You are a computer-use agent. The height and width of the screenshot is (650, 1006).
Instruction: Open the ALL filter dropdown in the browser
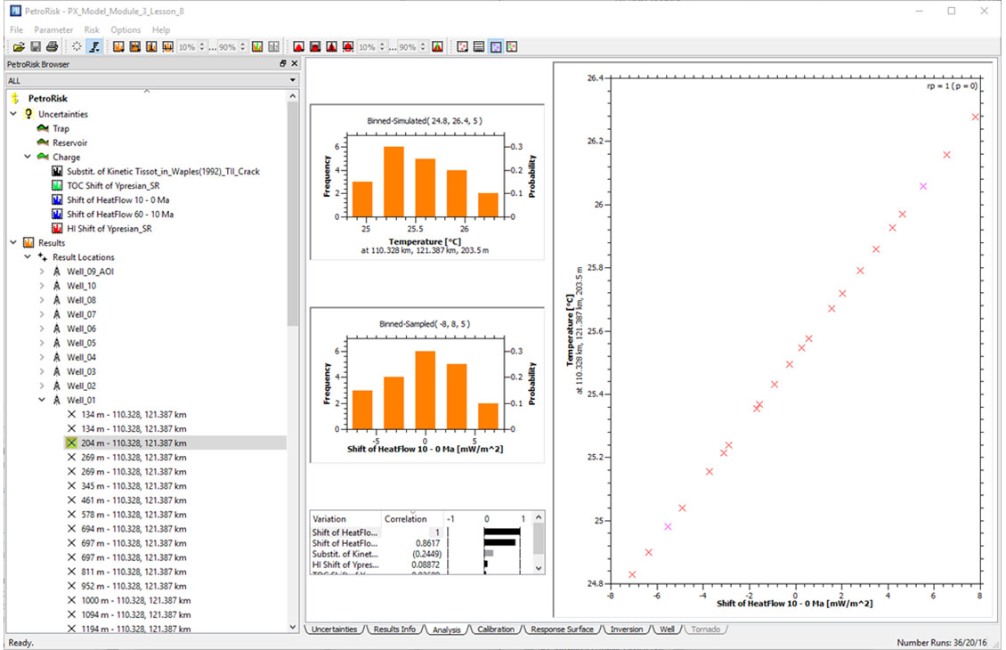click(x=291, y=79)
